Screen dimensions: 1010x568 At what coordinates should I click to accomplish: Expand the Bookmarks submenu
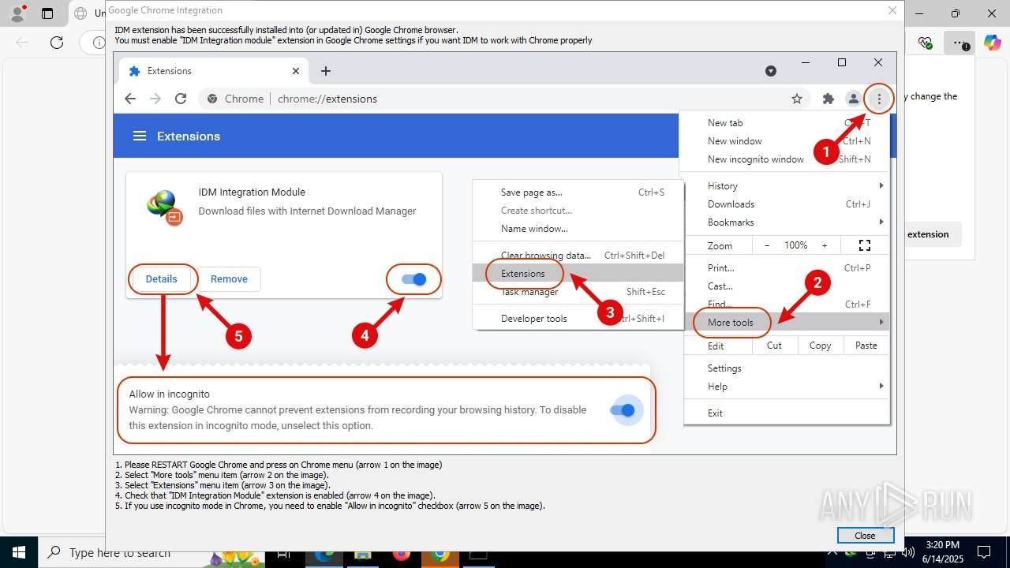pyautogui.click(x=787, y=222)
